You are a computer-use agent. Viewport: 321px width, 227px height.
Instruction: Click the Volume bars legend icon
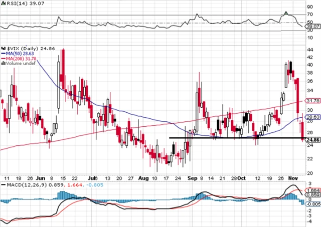pyautogui.click(x=3, y=65)
